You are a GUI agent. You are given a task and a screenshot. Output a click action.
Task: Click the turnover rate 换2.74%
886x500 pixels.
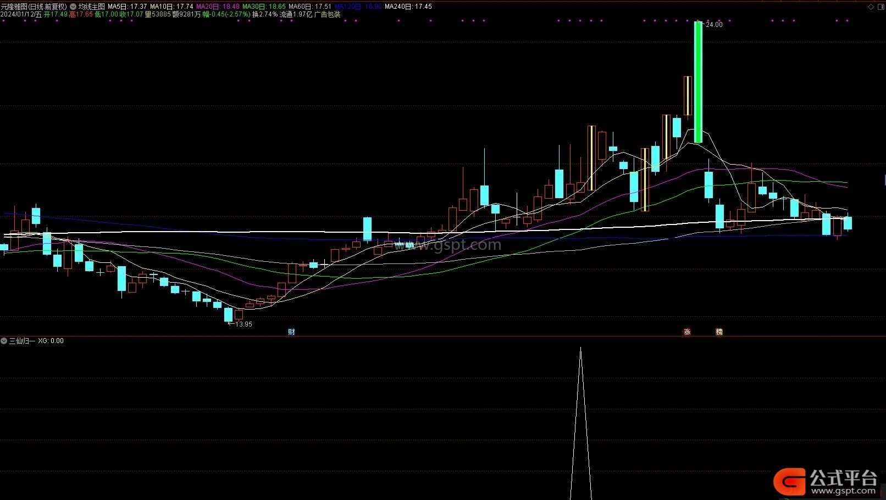[265, 15]
